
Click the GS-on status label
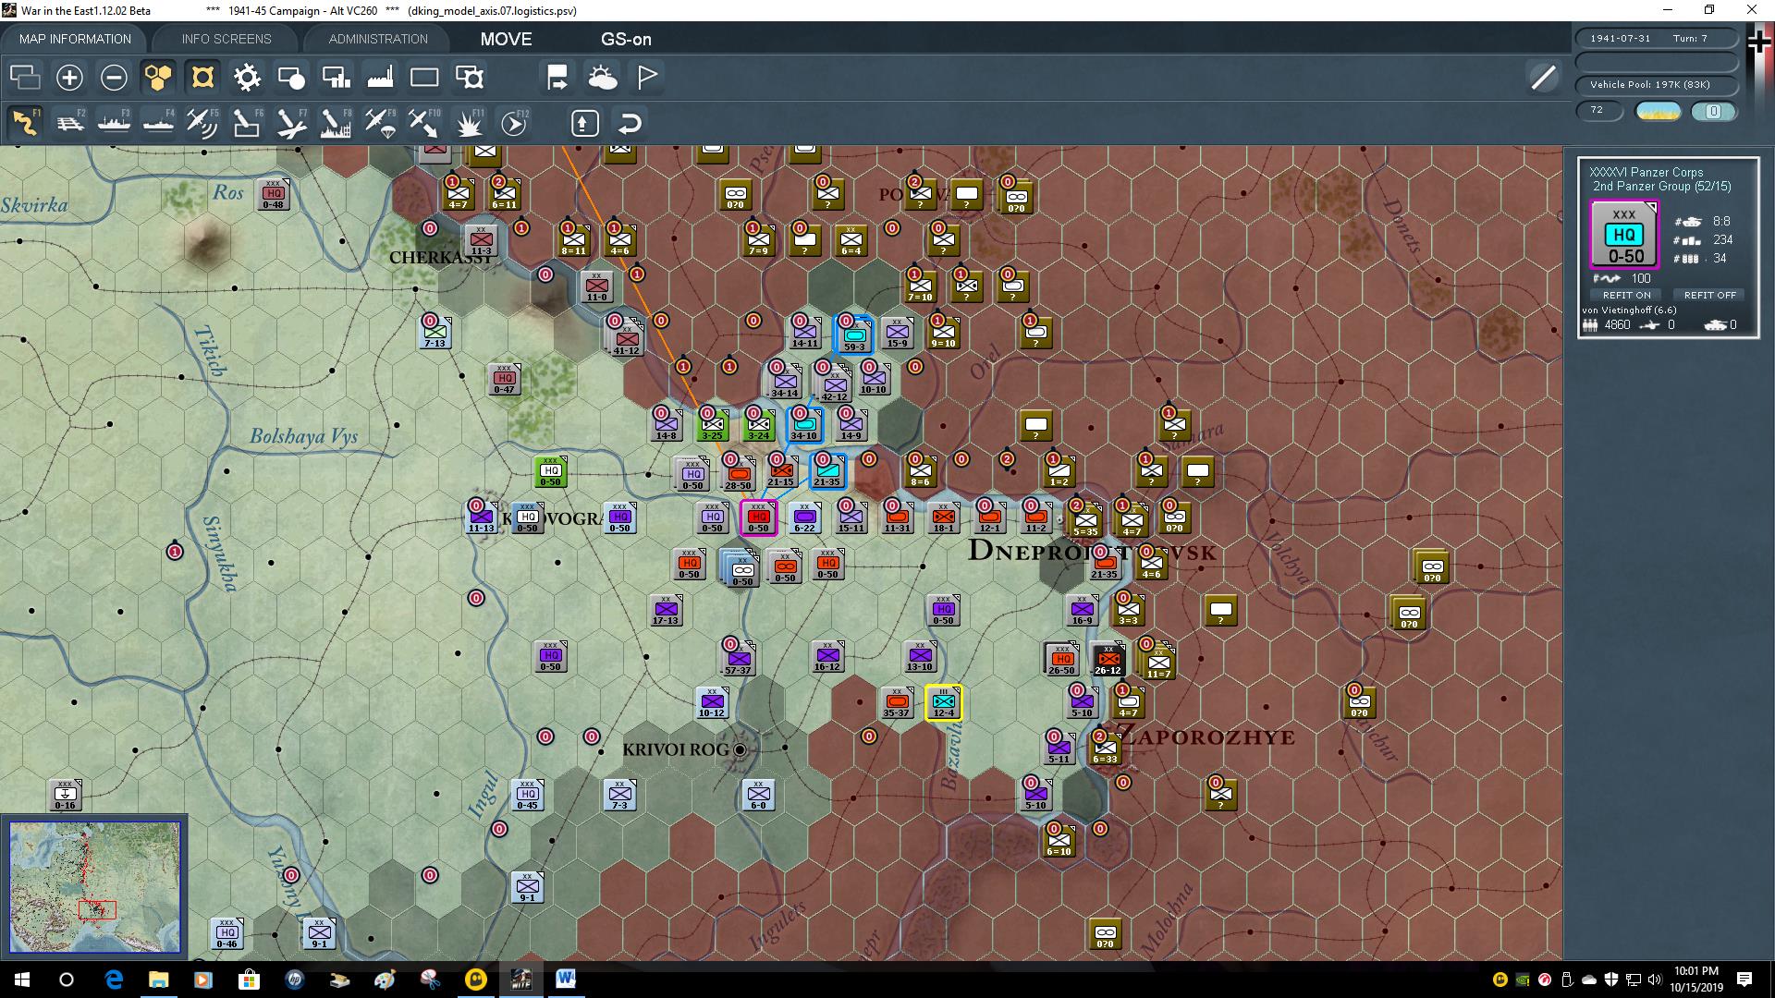[626, 39]
